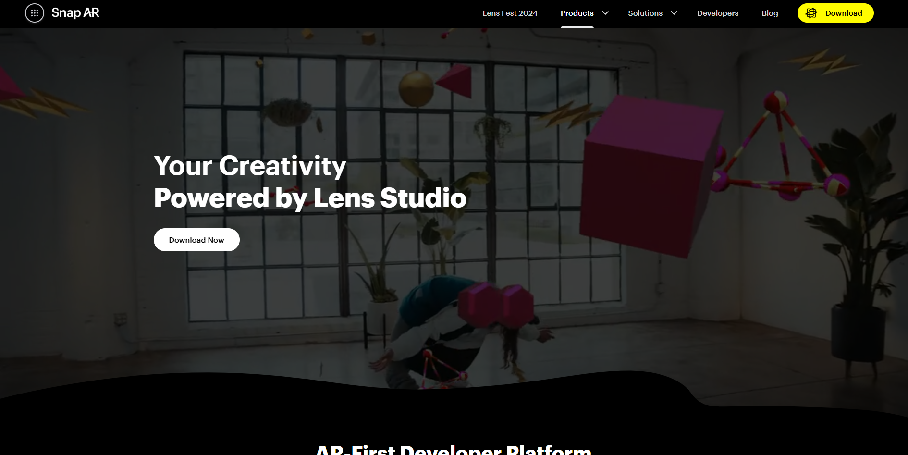
Task: Click the large pink cube in hero video
Action: 650,175
